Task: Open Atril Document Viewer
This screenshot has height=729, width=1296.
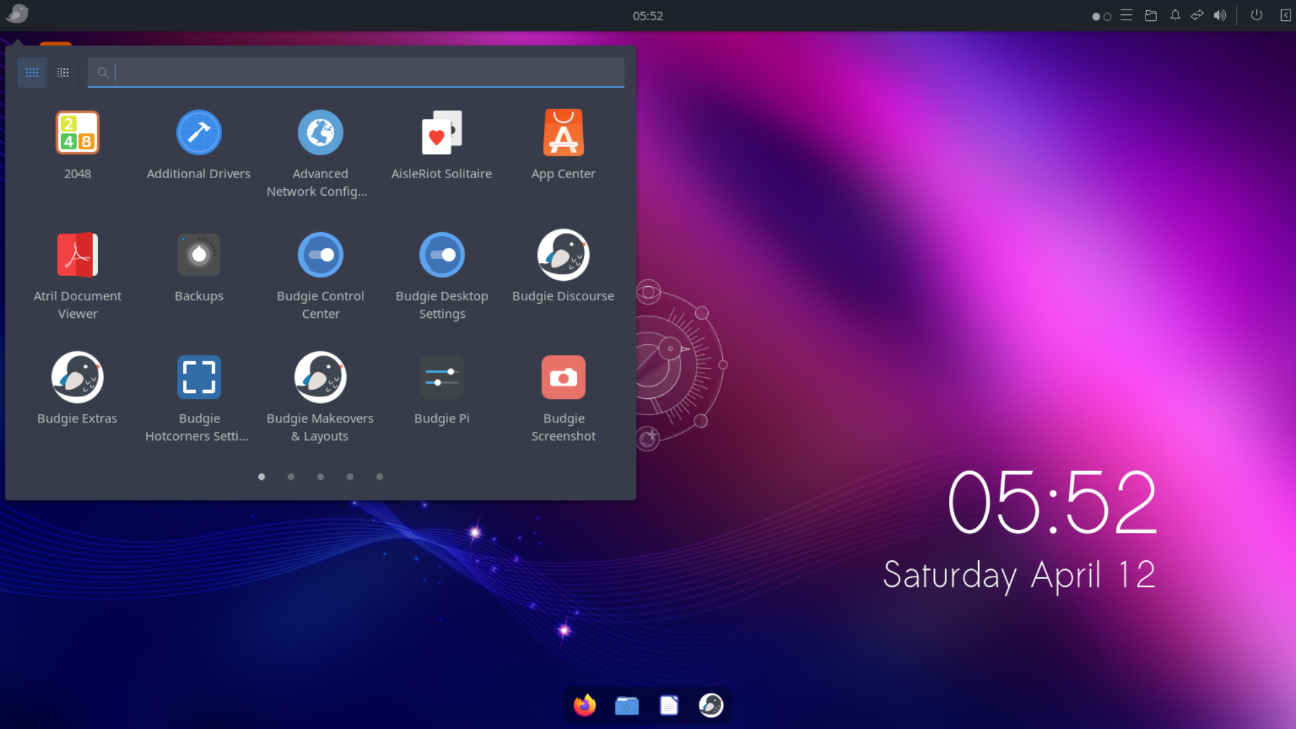Action: coord(78,255)
